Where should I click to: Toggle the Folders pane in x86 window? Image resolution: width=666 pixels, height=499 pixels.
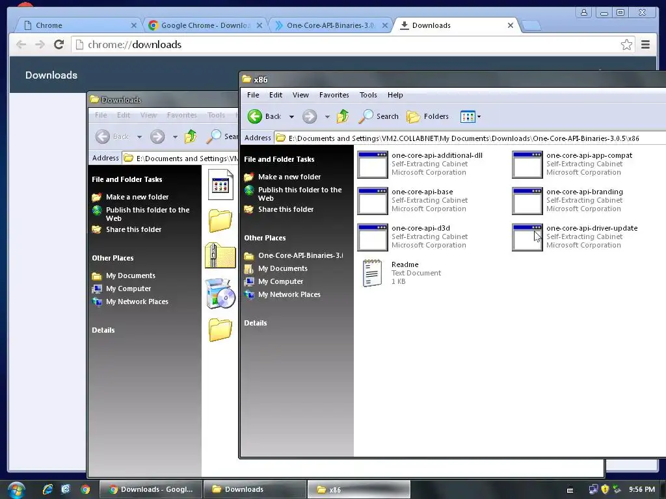tap(427, 116)
